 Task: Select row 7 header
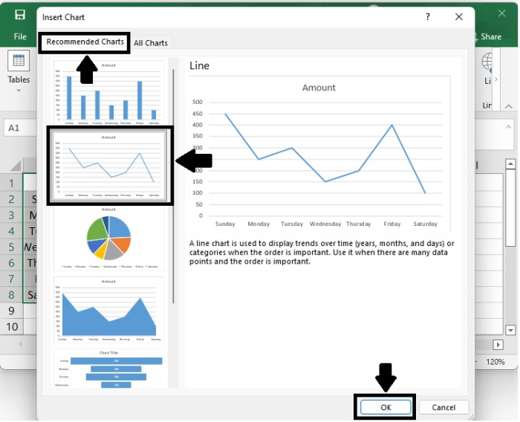[12, 279]
